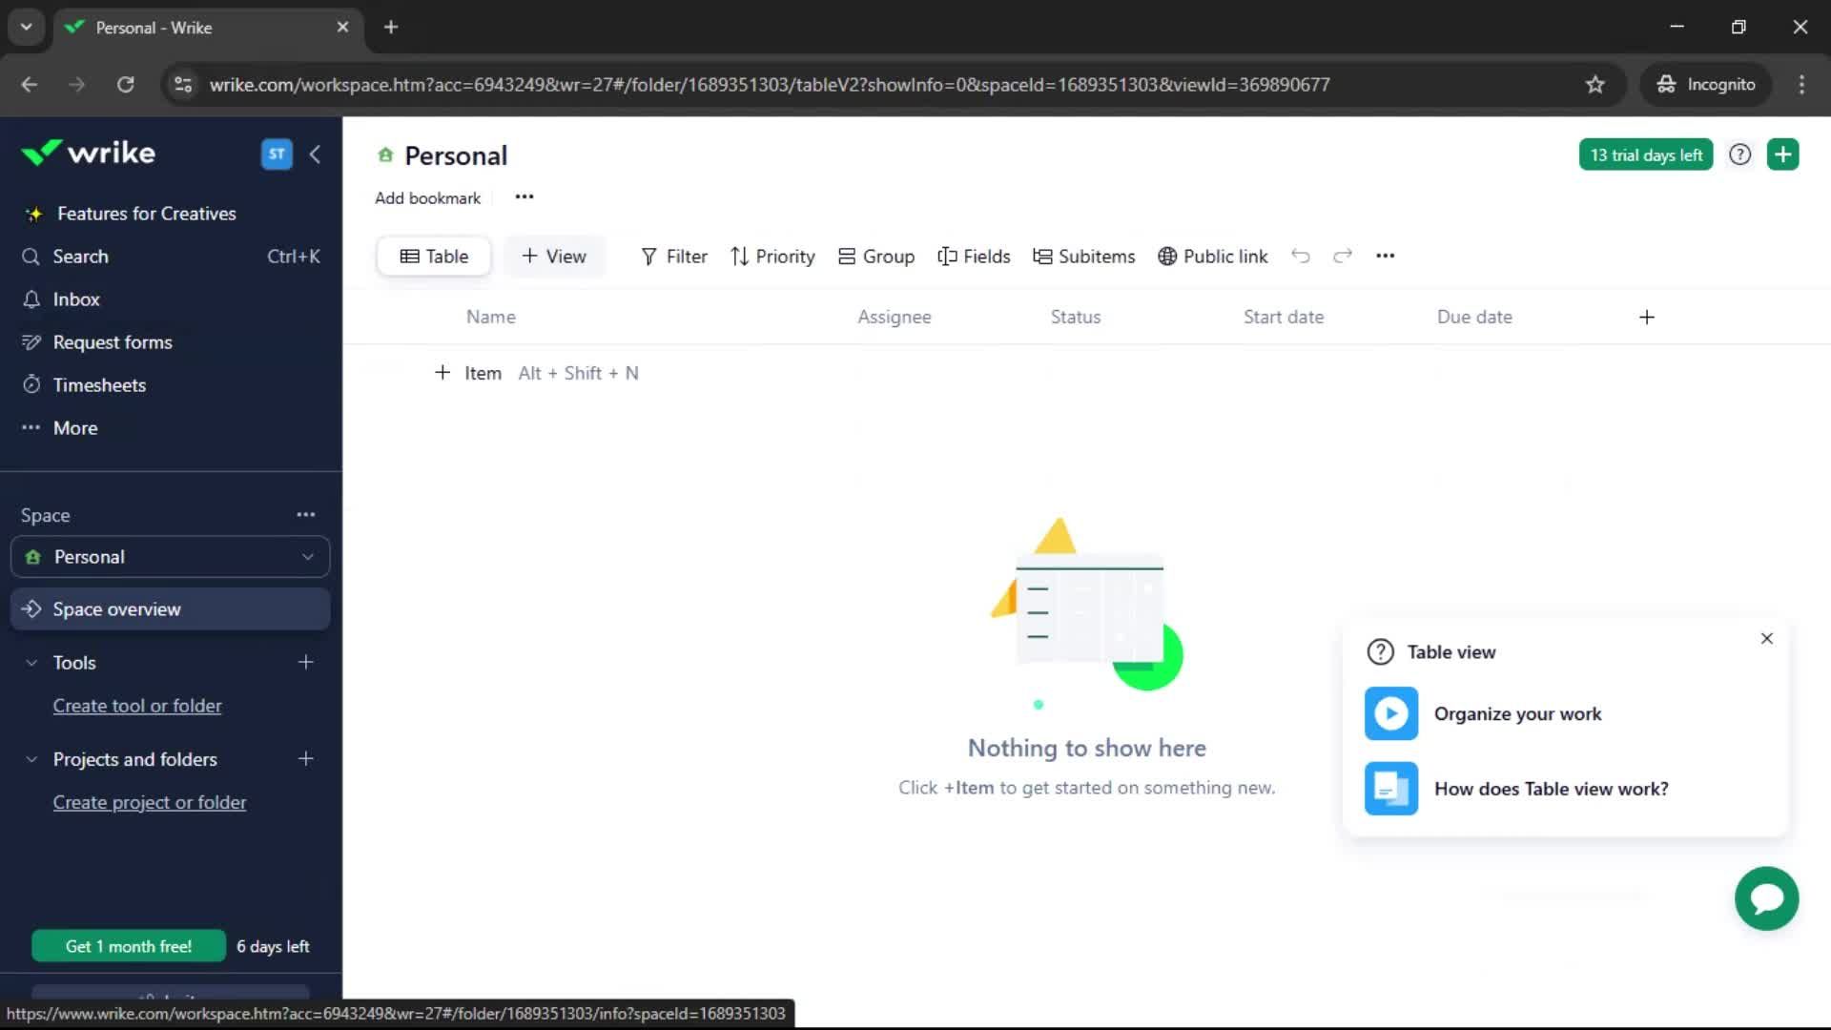Viewport: 1831px width, 1030px height.
Task: Click Table view help question icon
Action: point(1381,652)
